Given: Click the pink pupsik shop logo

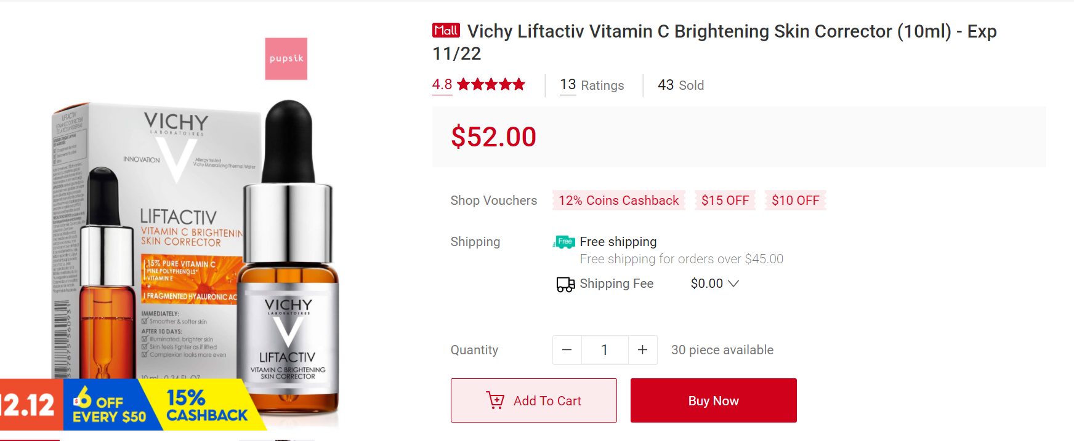Looking at the screenshot, I should pos(286,59).
